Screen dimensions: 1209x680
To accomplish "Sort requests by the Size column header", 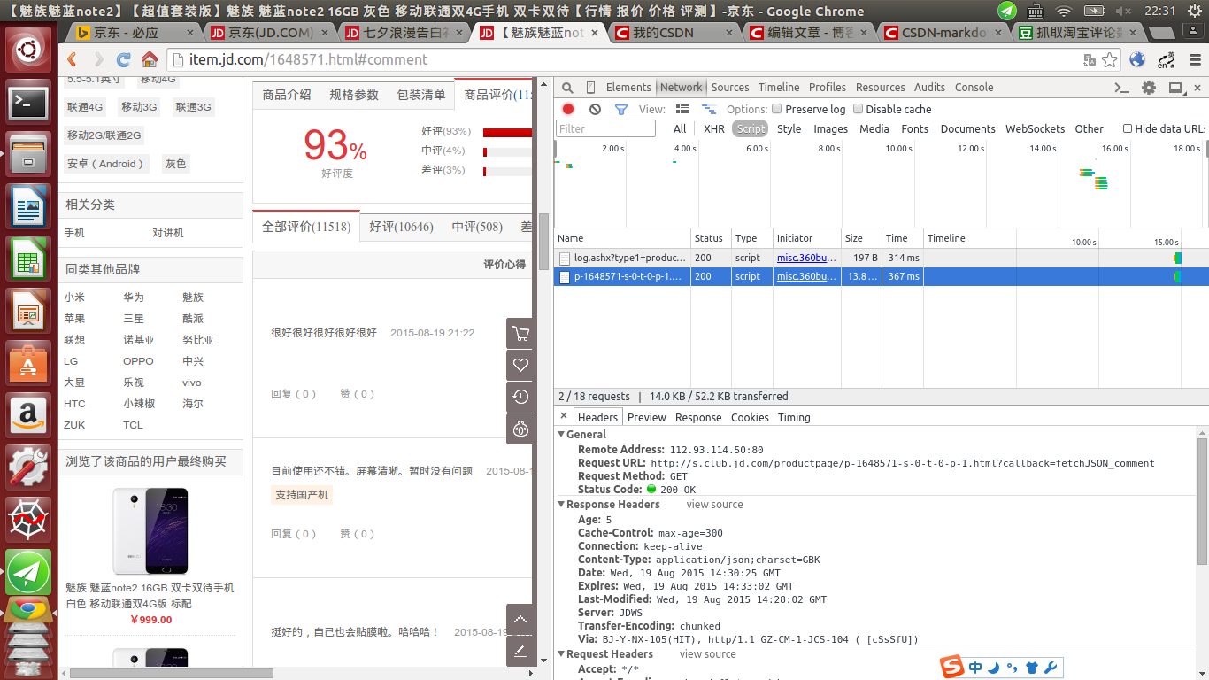I will (x=861, y=238).
